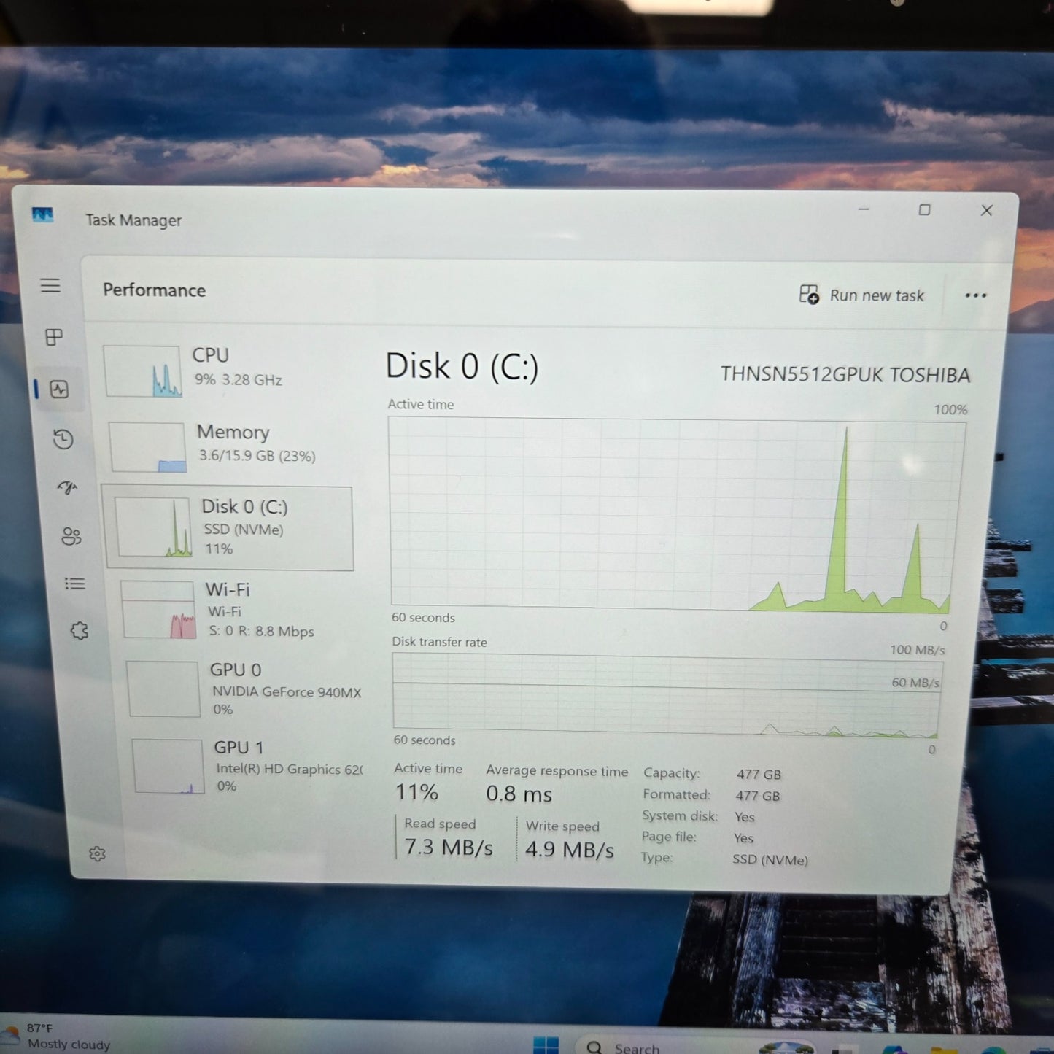1054x1054 pixels.
Task: Select the Performance page icon
Action: pyautogui.click(x=59, y=389)
